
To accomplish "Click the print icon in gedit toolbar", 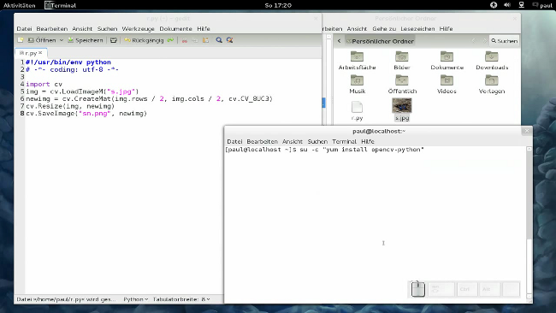I will pos(114,40).
